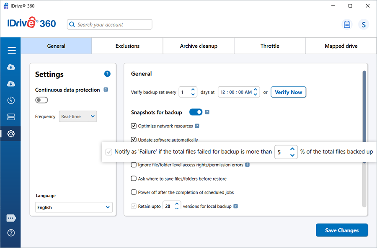Switch to the Exclusions tab
The image size is (377, 248).
[x=127, y=46]
